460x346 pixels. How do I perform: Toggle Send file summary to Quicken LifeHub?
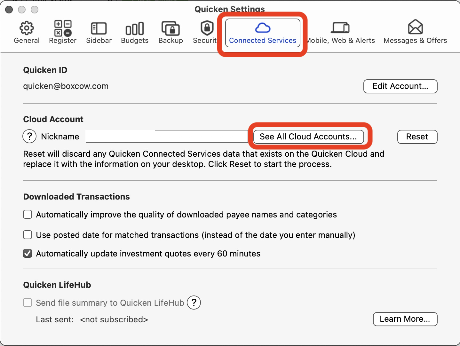tap(28, 303)
